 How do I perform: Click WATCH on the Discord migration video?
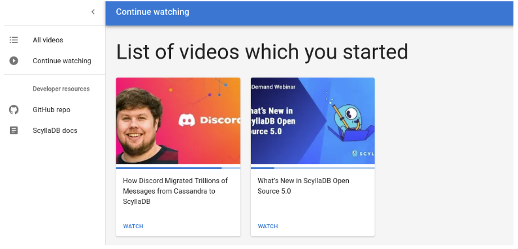click(x=133, y=226)
